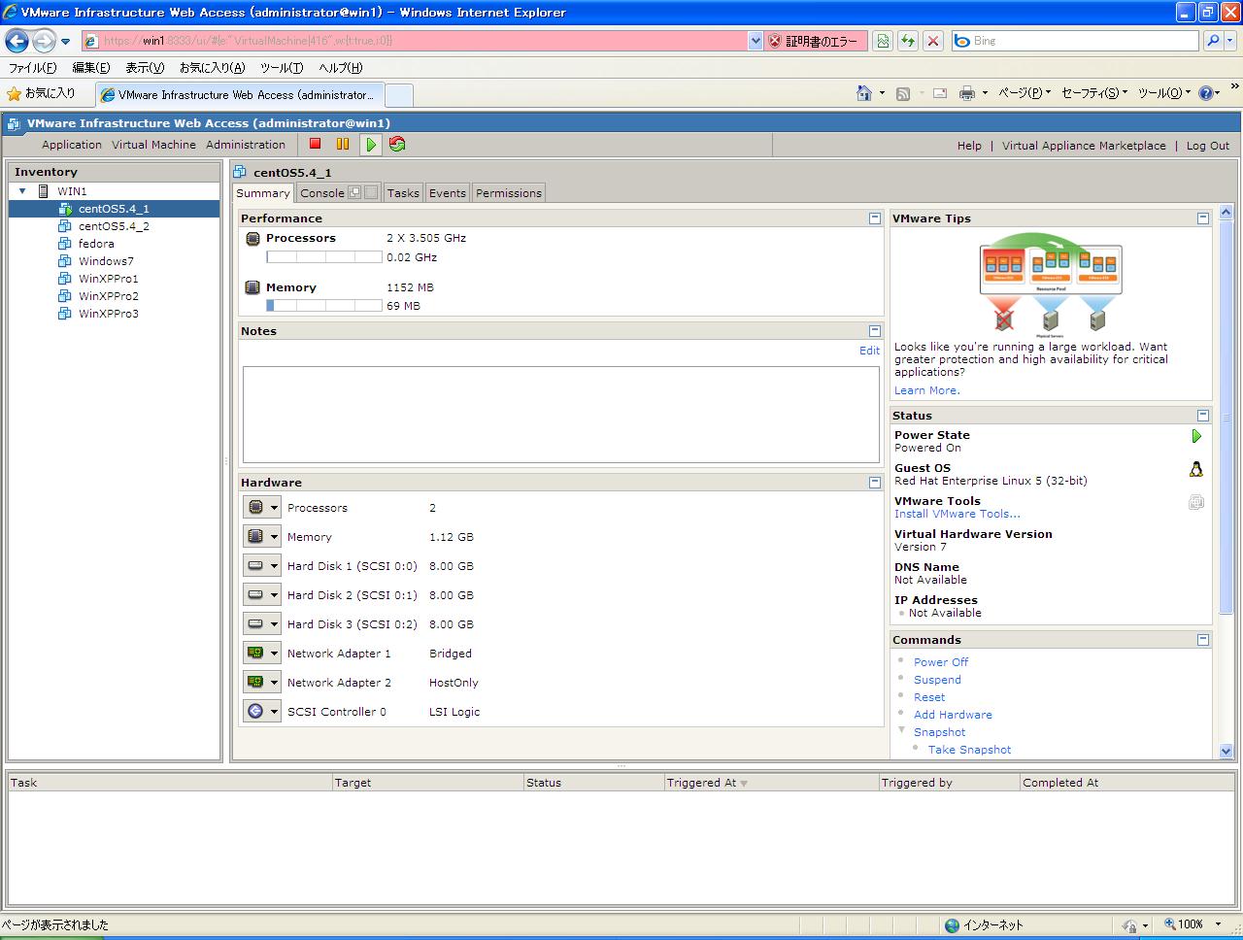
Task: Click the Network Adapter 1 card icon
Action: coord(255,653)
